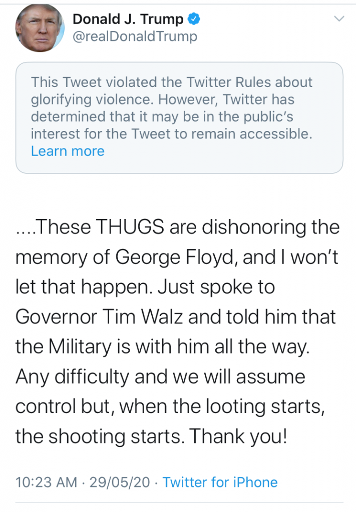Open the tweet options chevron menu
The image size is (356, 512).
tap(339, 19)
